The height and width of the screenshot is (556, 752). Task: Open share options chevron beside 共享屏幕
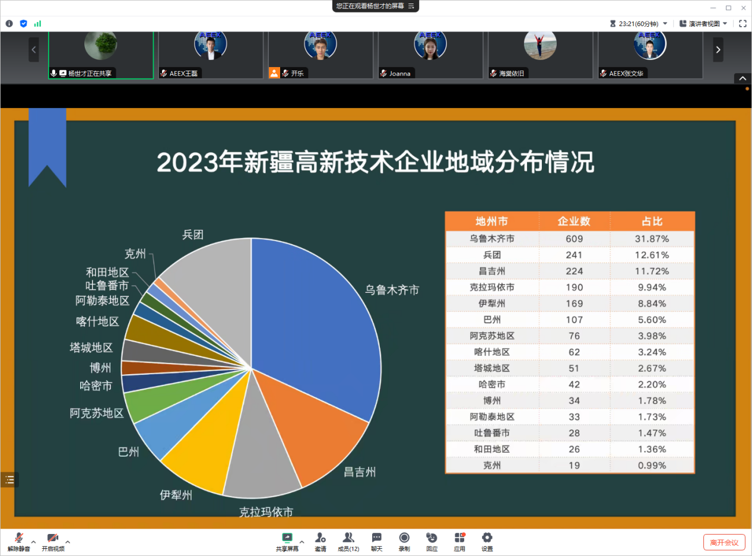pos(301,543)
